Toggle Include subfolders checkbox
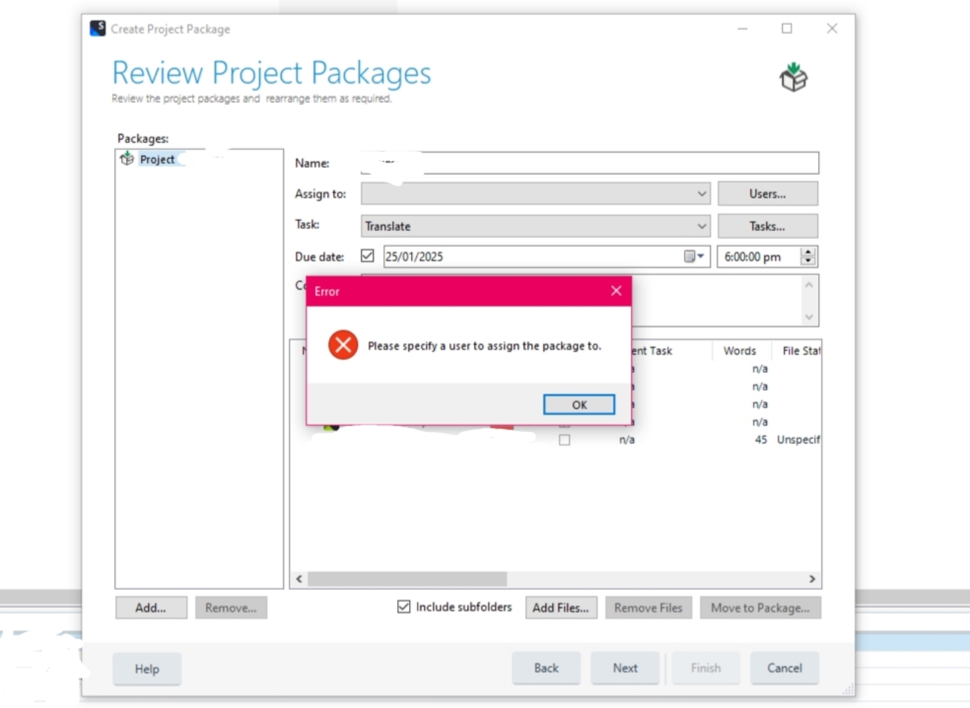970x708 pixels. (x=404, y=607)
